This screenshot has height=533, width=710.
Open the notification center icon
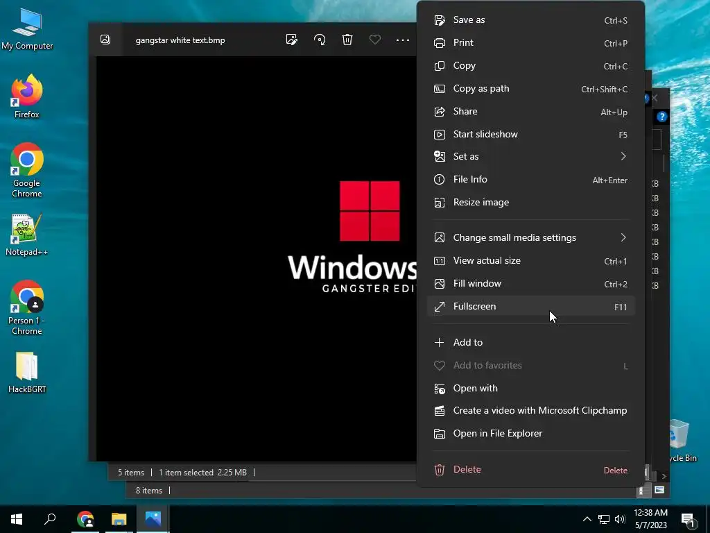(x=689, y=519)
